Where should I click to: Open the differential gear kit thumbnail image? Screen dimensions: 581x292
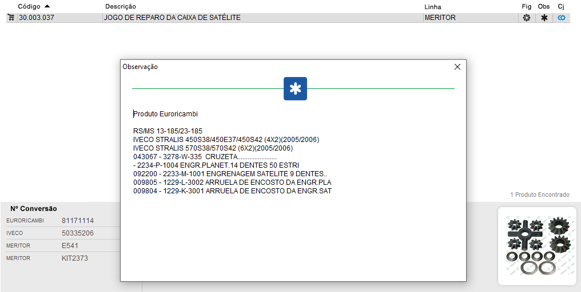point(537,246)
